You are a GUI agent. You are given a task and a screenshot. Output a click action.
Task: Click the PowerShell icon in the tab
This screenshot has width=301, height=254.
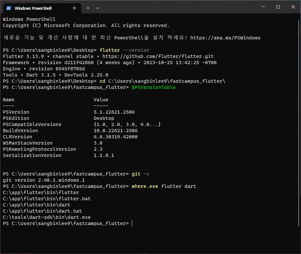(9, 8)
